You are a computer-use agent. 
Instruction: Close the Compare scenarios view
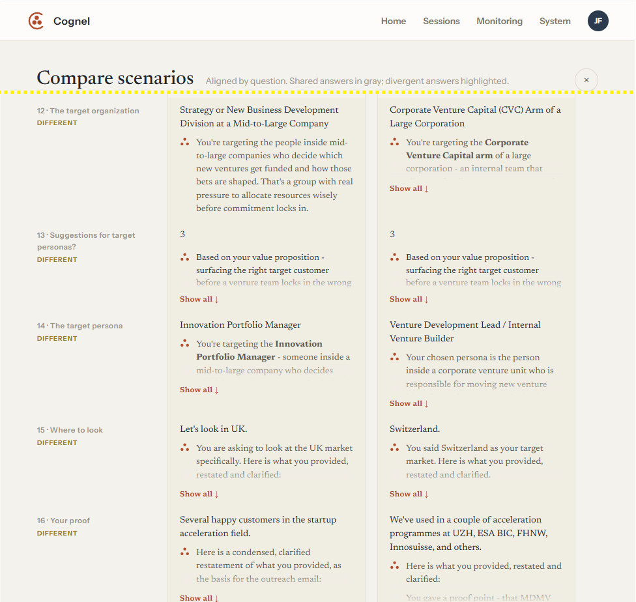586,80
